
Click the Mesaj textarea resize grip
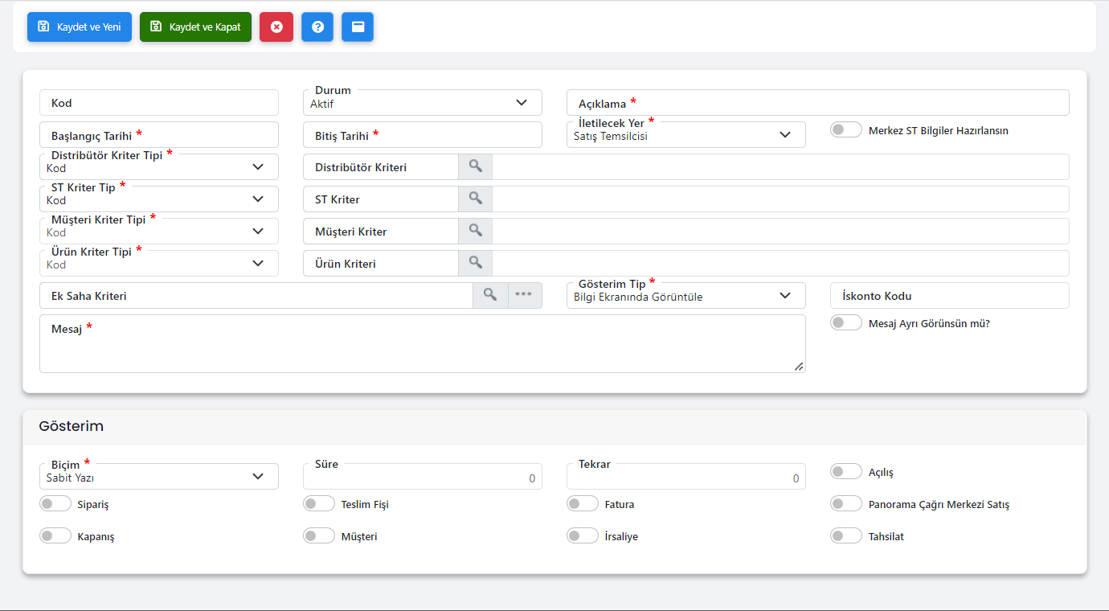pyautogui.click(x=799, y=367)
